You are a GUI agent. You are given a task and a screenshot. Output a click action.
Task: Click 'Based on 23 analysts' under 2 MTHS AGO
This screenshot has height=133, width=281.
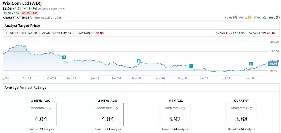108,129
